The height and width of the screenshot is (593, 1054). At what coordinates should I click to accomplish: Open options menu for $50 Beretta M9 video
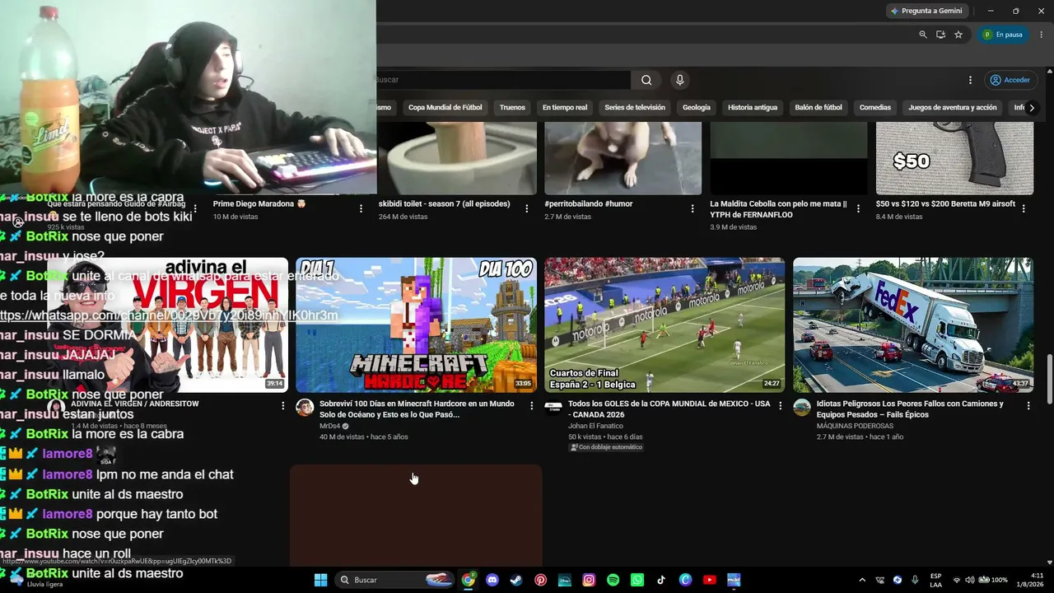(x=1024, y=208)
